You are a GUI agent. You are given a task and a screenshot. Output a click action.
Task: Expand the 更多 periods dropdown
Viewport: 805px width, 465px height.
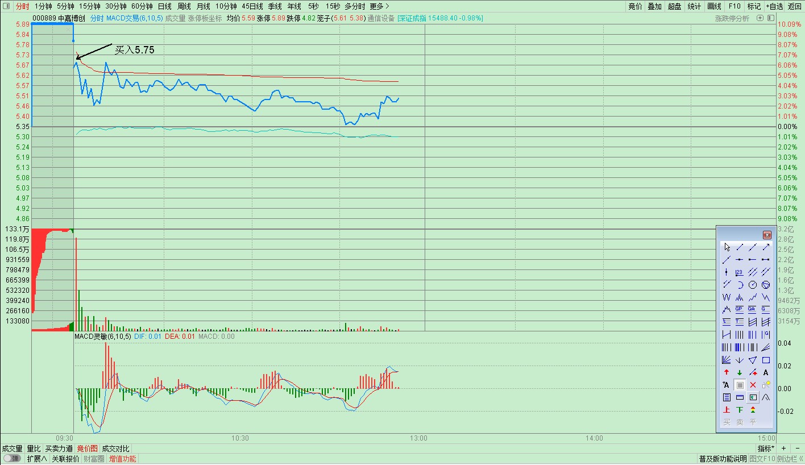coord(379,6)
